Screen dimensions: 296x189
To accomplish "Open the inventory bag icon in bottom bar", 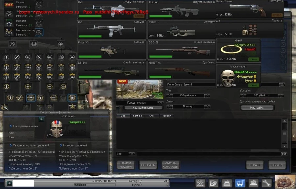I will tap(227, 183).
